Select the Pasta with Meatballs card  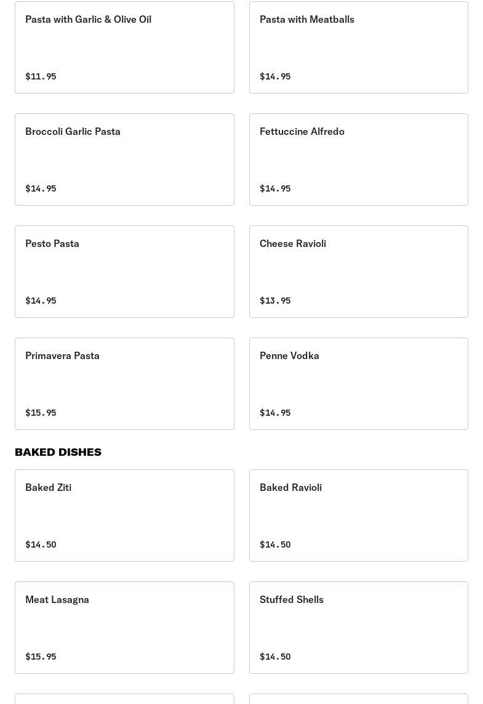click(358, 47)
